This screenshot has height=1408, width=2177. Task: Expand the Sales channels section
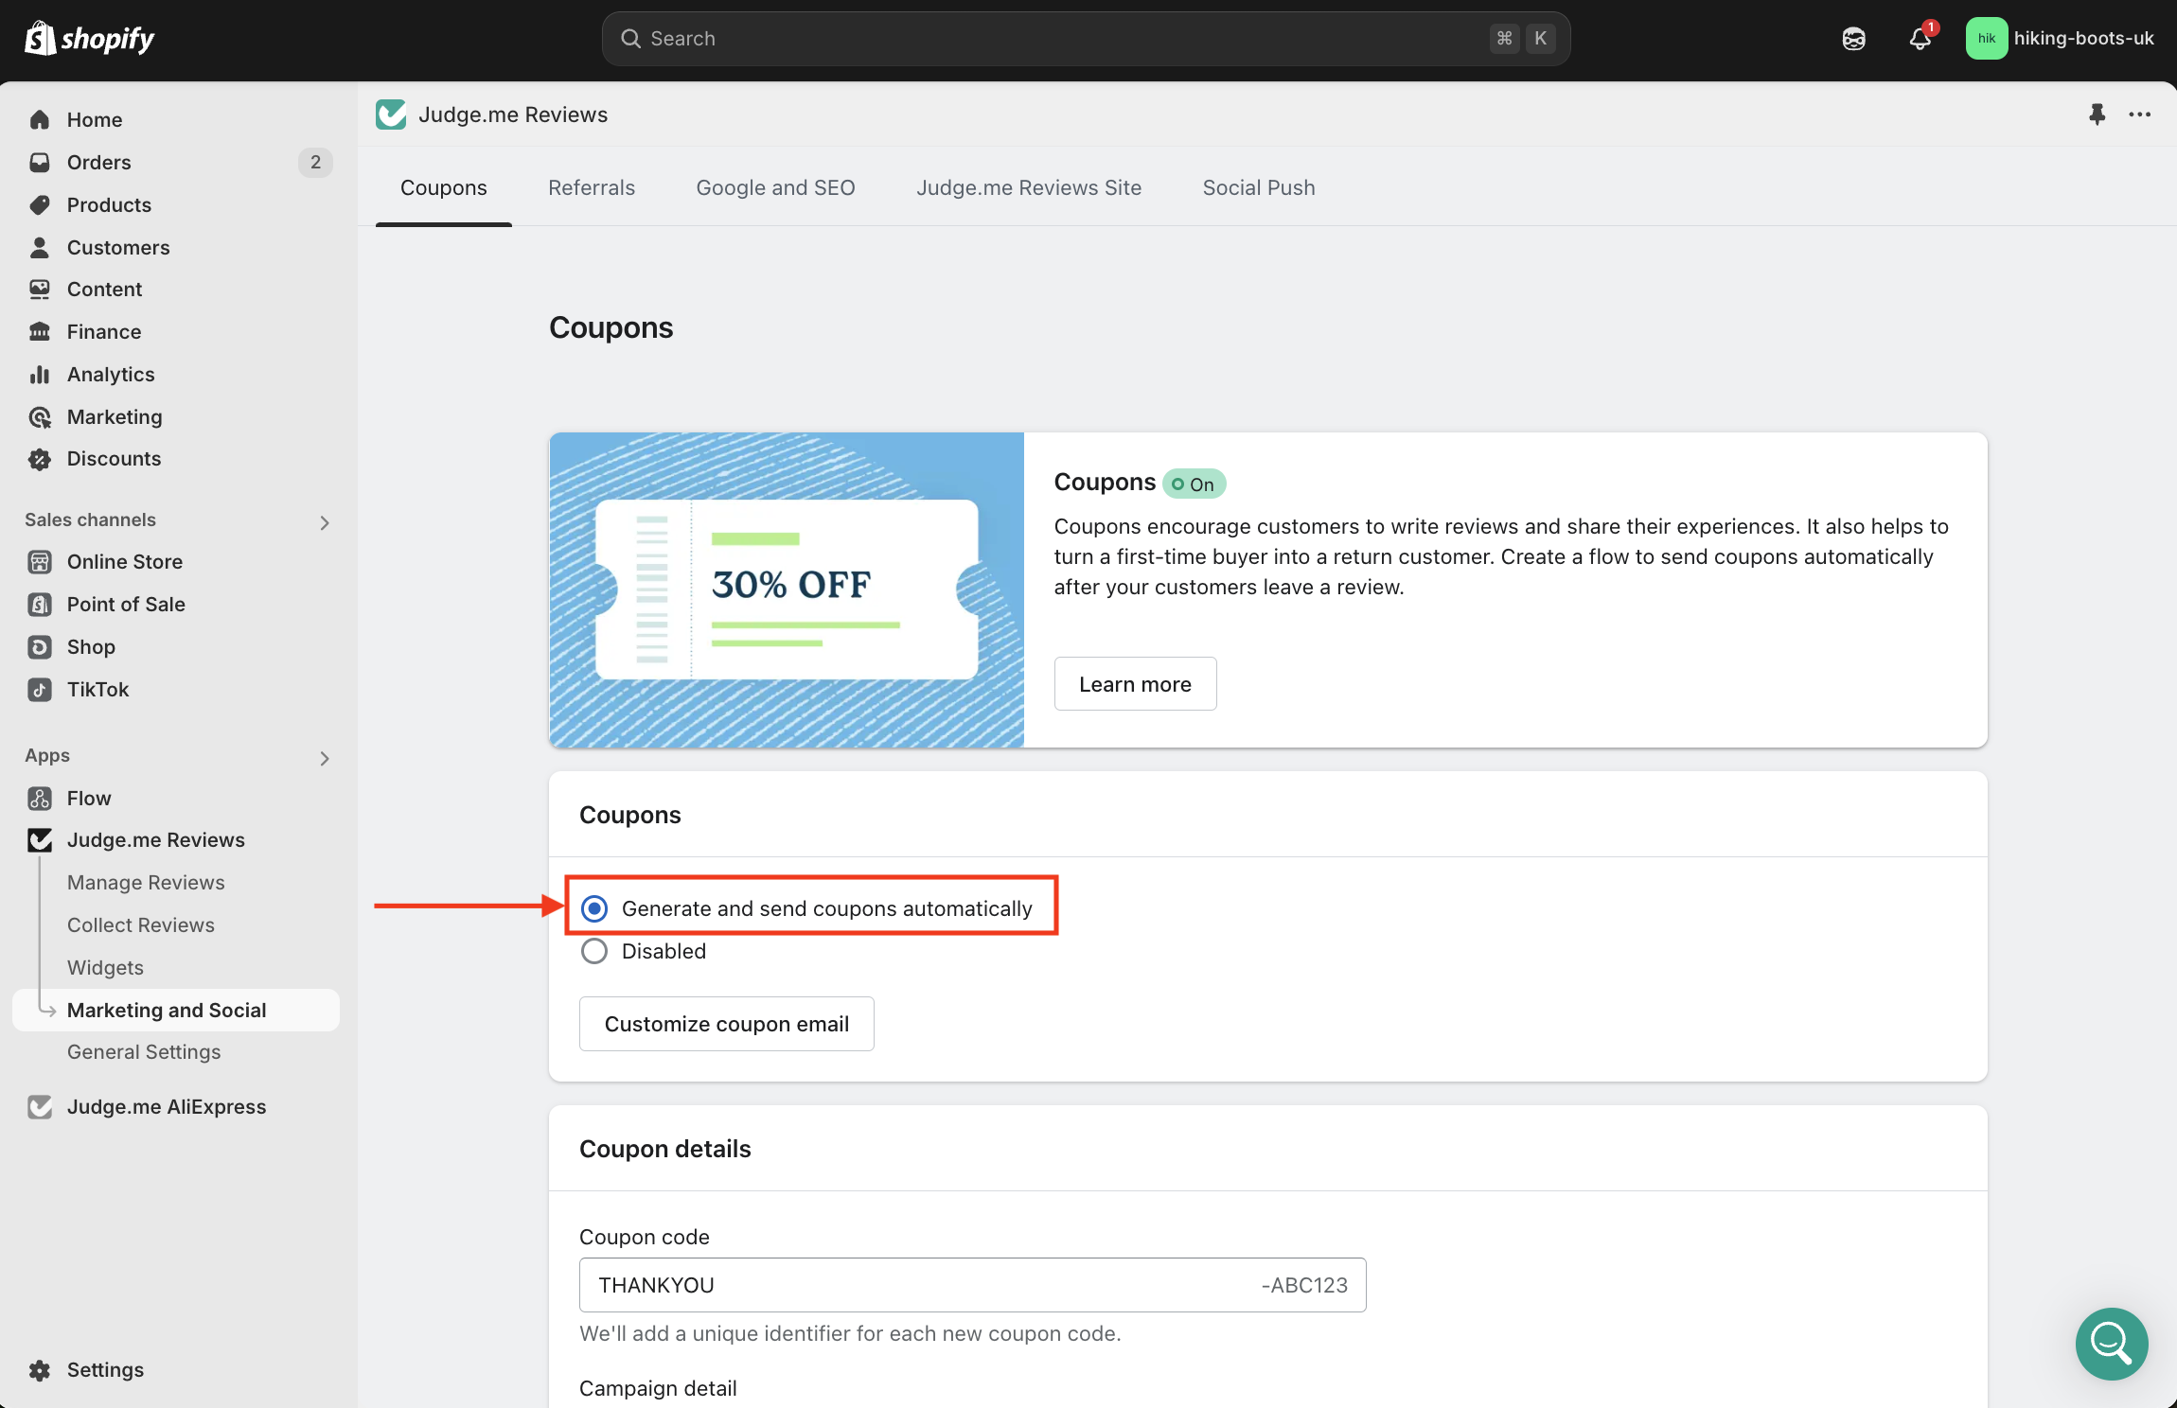pyautogui.click(x=325, y=522)
